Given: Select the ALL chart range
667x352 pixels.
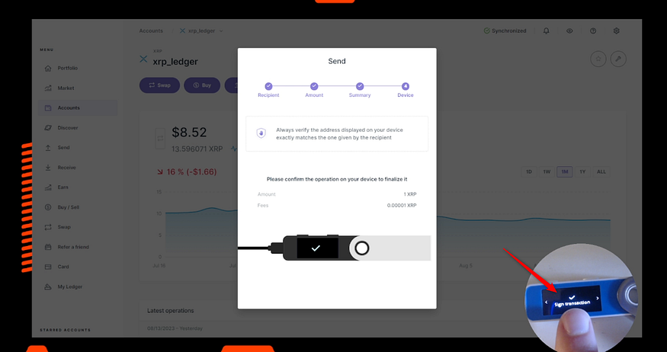Looking at the screenshot, I should pyautogui.click(x=601, y=171).
